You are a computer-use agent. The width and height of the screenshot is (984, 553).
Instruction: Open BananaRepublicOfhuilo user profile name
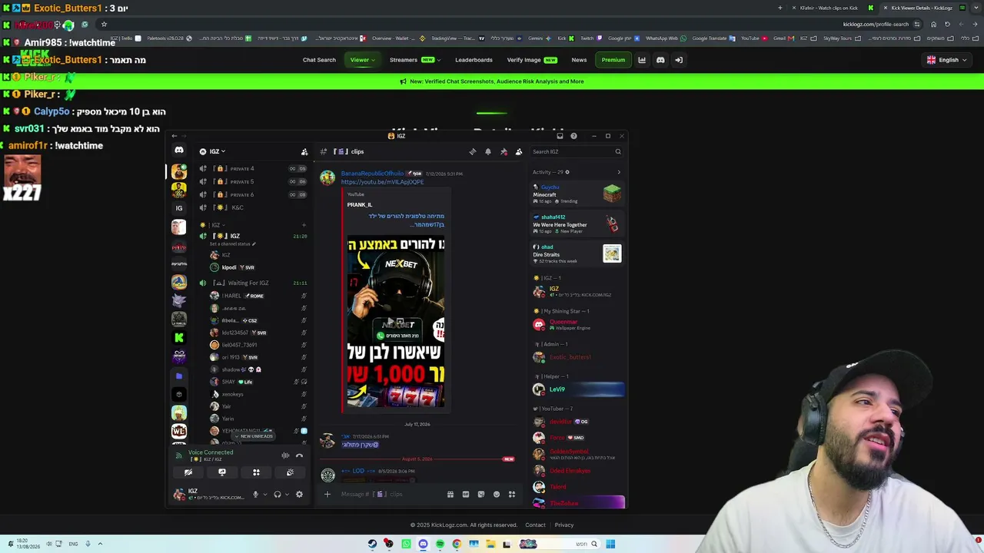click(372, 174)
